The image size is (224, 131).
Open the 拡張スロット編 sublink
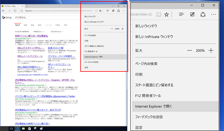(x=56, y=48)
